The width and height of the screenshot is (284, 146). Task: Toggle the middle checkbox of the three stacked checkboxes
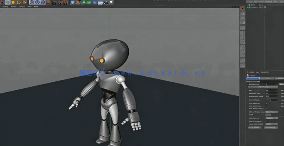(266, 106)
